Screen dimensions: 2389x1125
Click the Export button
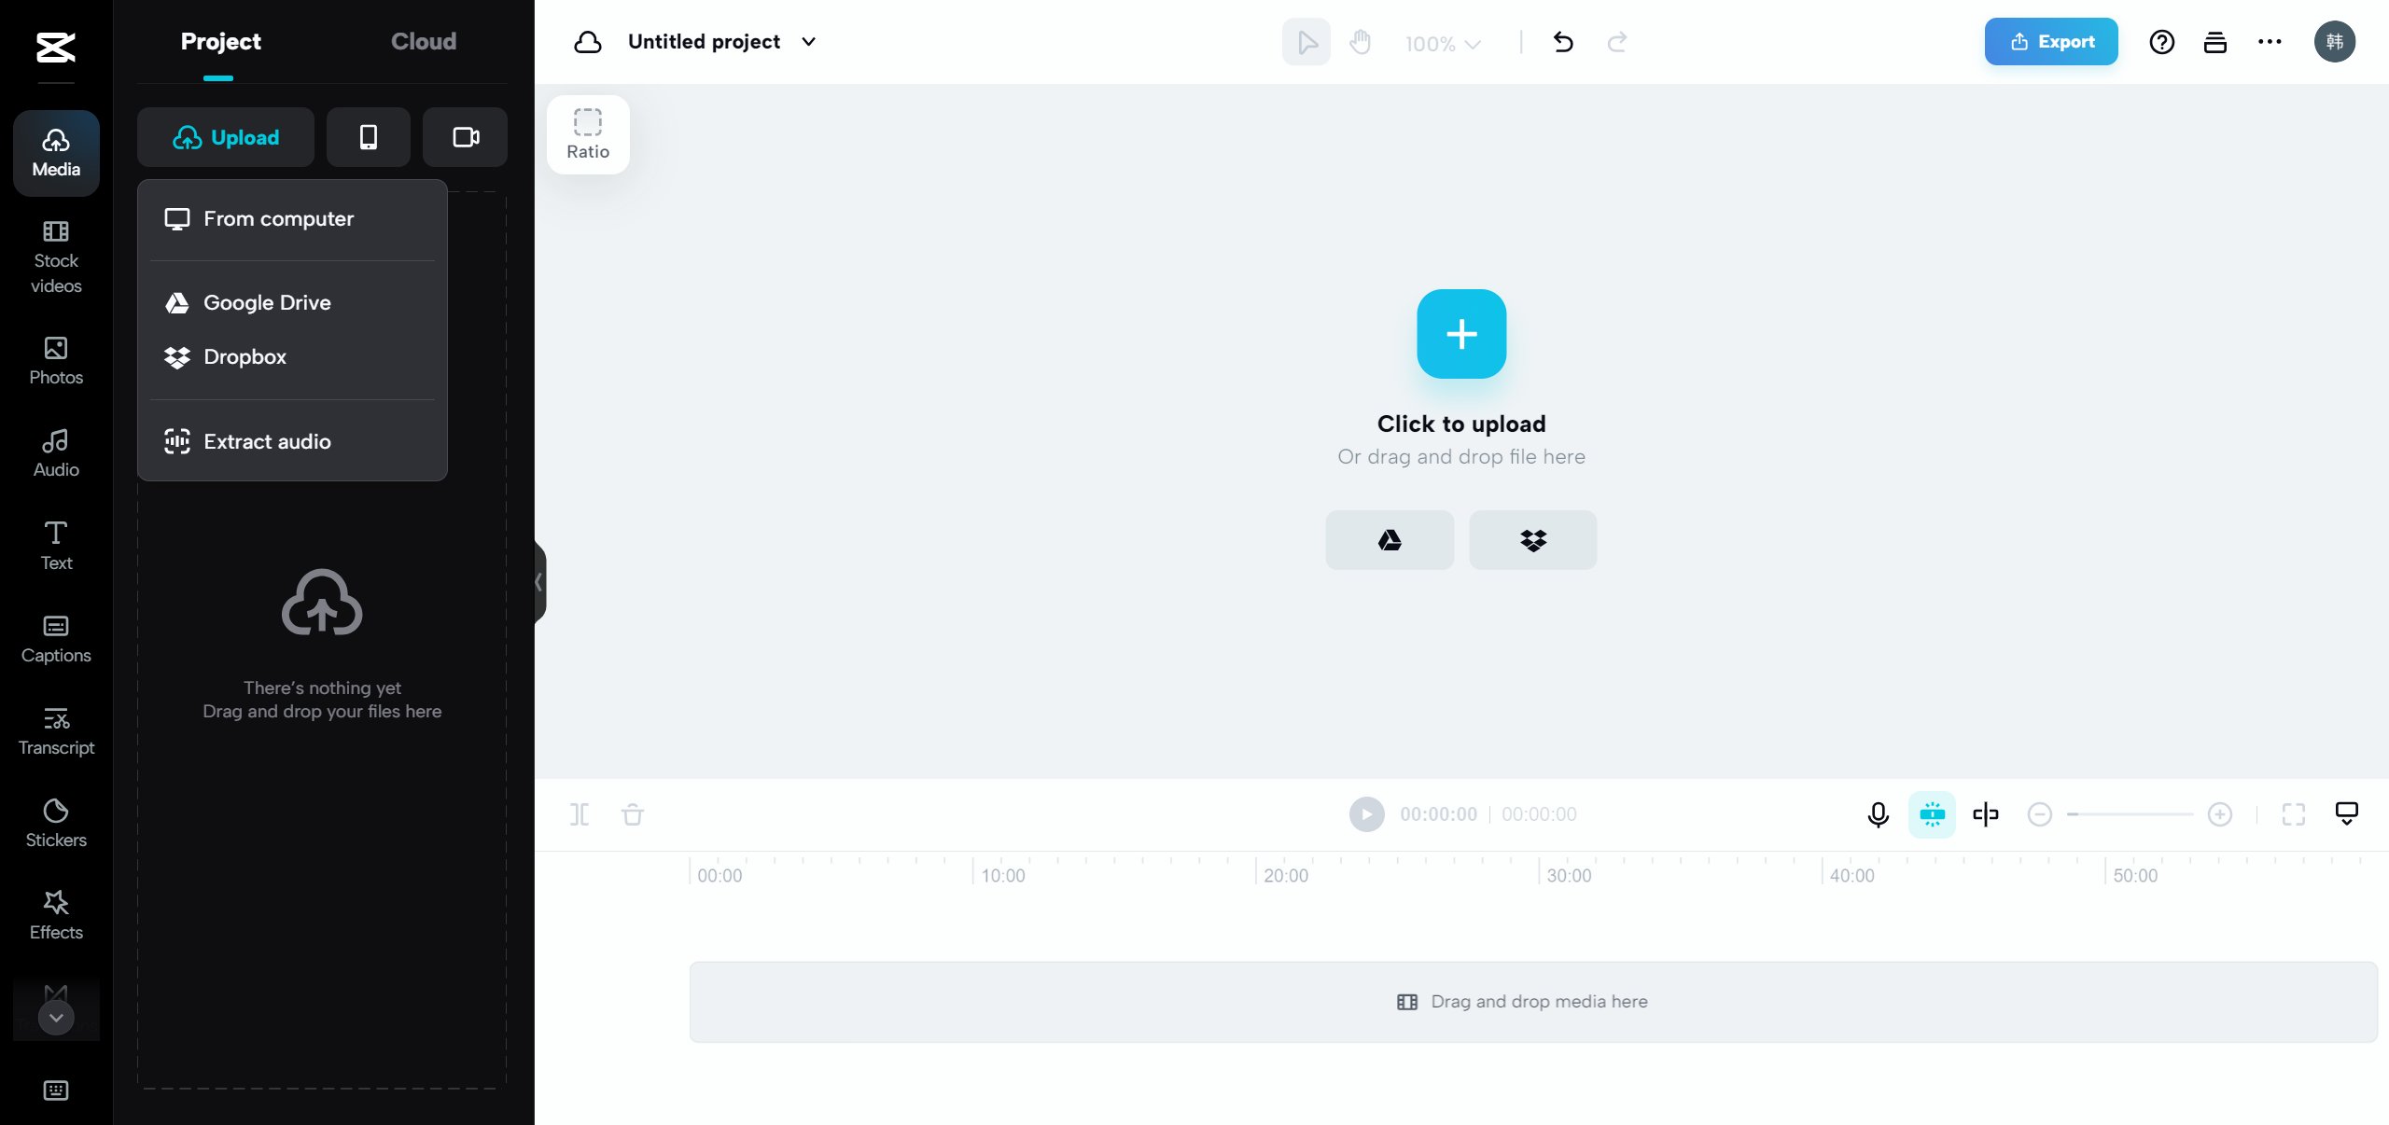pyautogui.click(x=2050, y=41)
